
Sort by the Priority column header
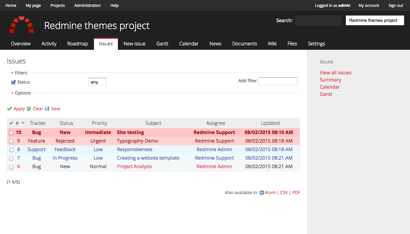pos(99,123)
